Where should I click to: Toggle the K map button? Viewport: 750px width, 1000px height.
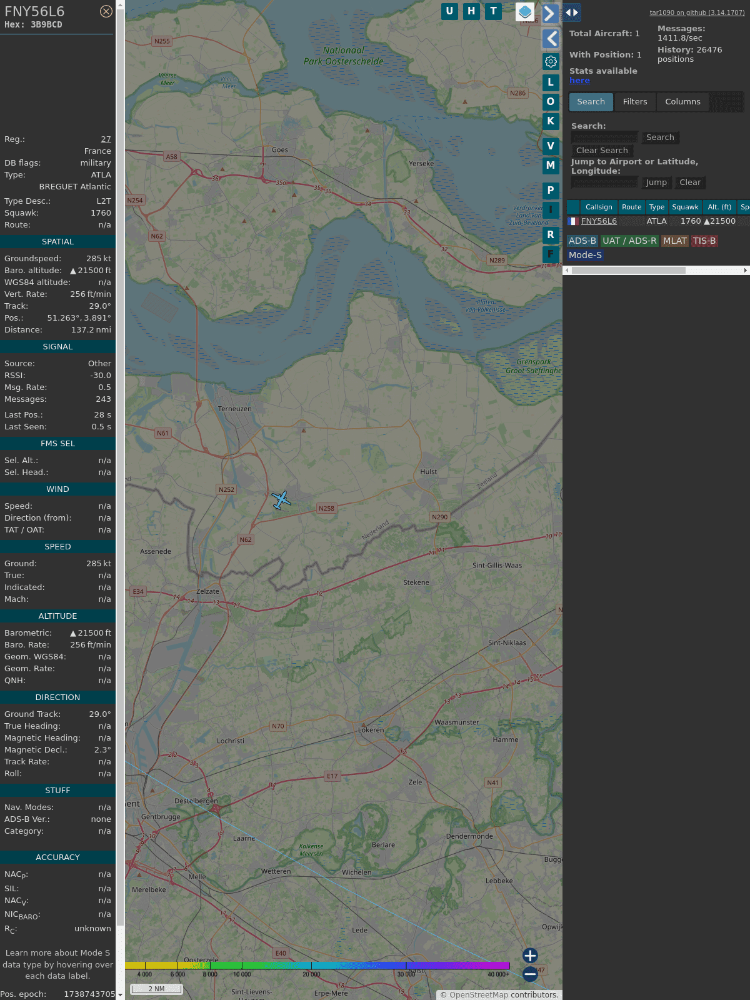(551, 121)
